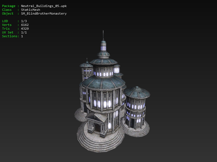
Task: Click the green Object label
Action: [8, 14]
